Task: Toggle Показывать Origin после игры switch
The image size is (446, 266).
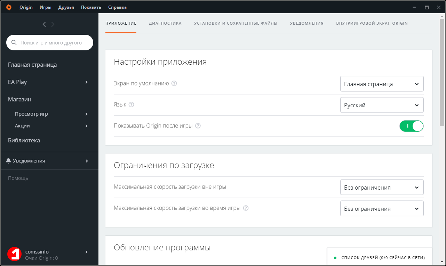Action: tap(412, 126)
